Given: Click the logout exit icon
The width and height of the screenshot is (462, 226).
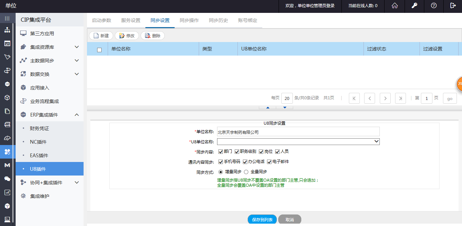Looking at the screenshot, I should pos(453,6).
